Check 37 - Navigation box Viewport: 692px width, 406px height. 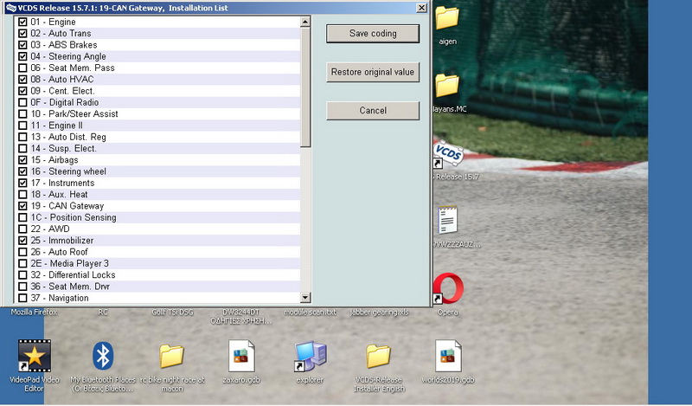(22, 297)
